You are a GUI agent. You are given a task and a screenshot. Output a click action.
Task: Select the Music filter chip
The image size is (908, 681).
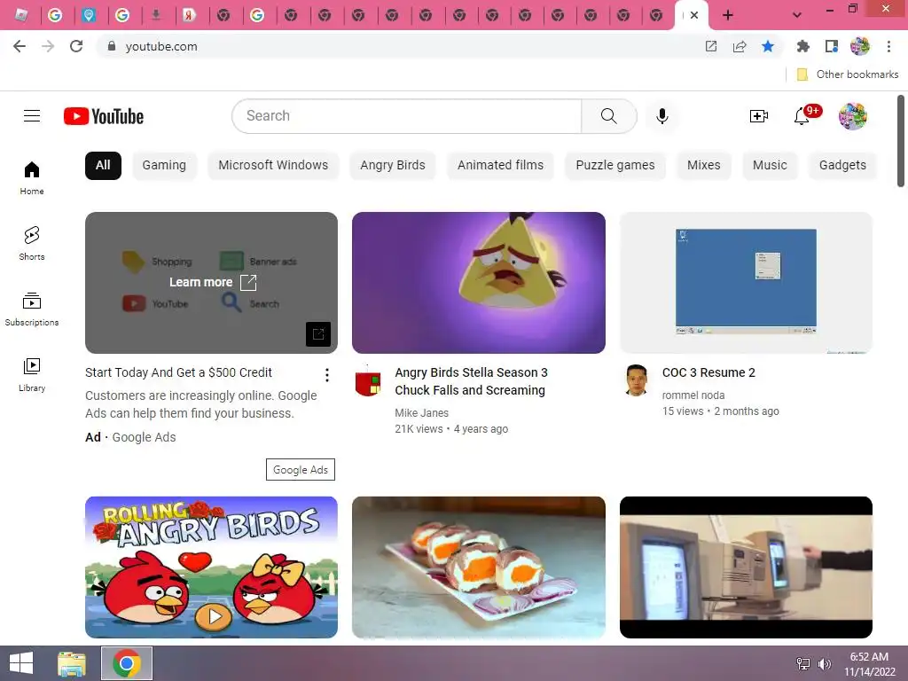pos(770,166)
